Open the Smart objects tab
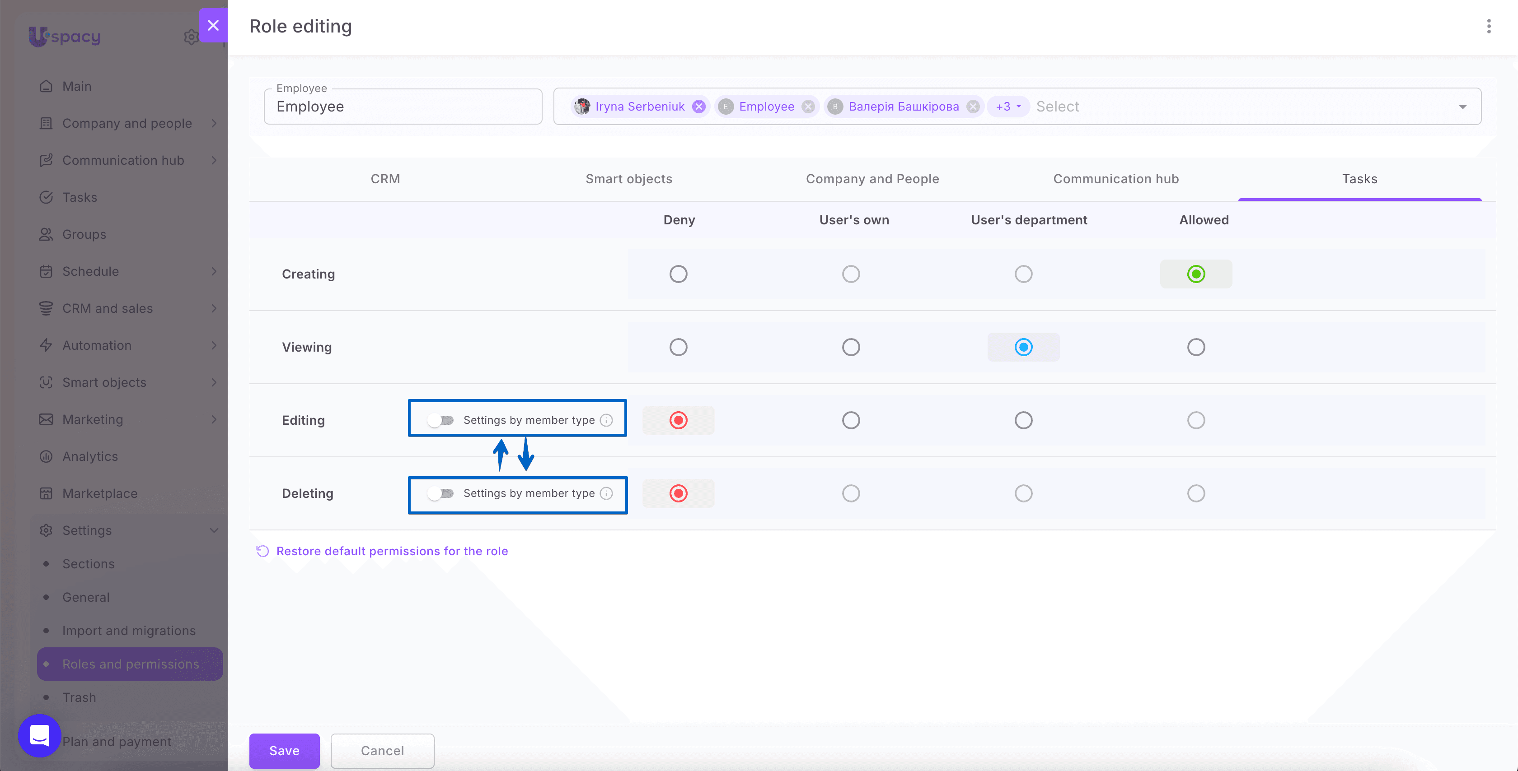 point(629,179)
